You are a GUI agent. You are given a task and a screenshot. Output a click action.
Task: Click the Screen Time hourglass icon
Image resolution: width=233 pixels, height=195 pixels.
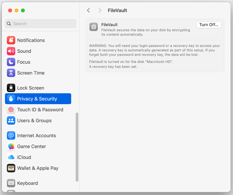click(x=11, y=73)
